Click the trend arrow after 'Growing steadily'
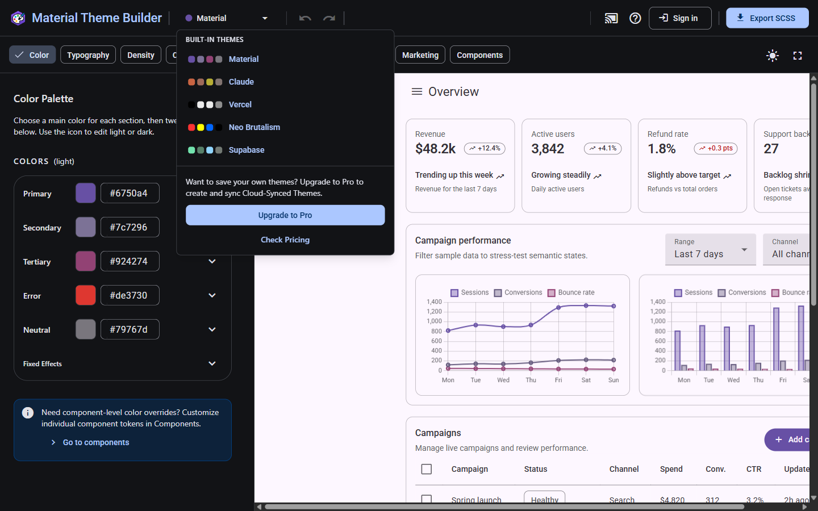 [598, 176]
